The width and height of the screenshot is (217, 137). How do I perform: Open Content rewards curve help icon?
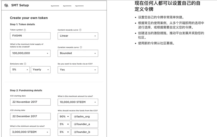(80, 30)
